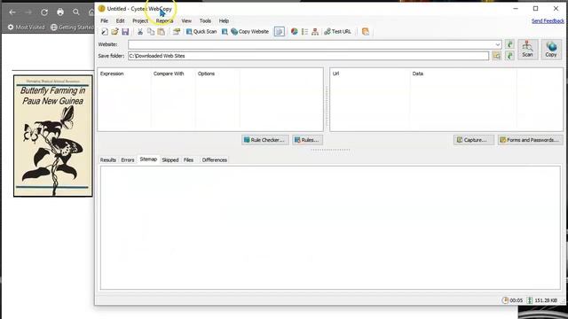Click the Save folder path field
This screenshot has width=568, height=319.
[308, 56]
